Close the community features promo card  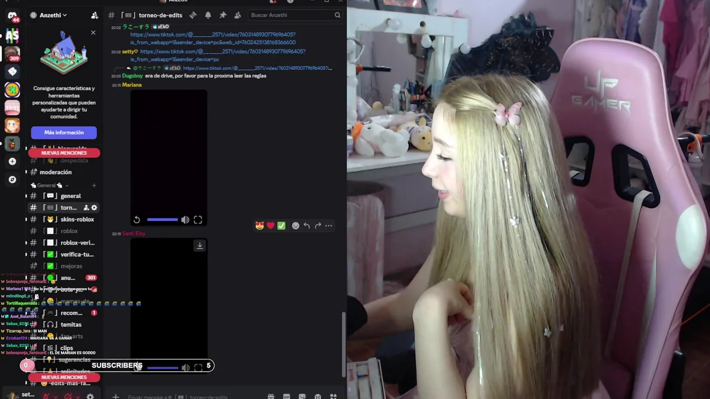tap(93, 33)
